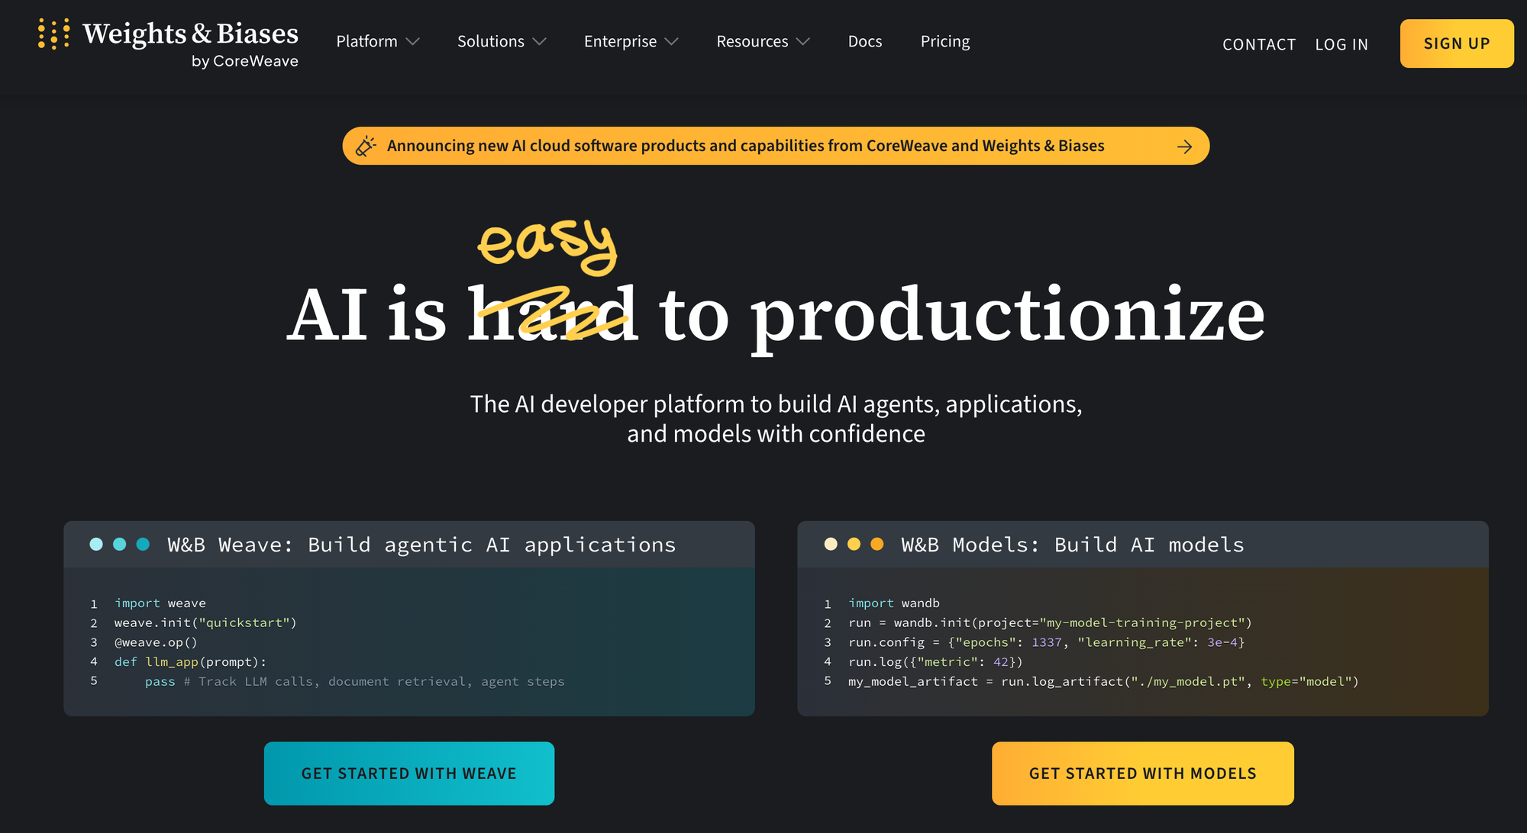Screen dimensions: 1527x833
Task: Click the 'import wandb' code line
Action: (x=894, y=603)
